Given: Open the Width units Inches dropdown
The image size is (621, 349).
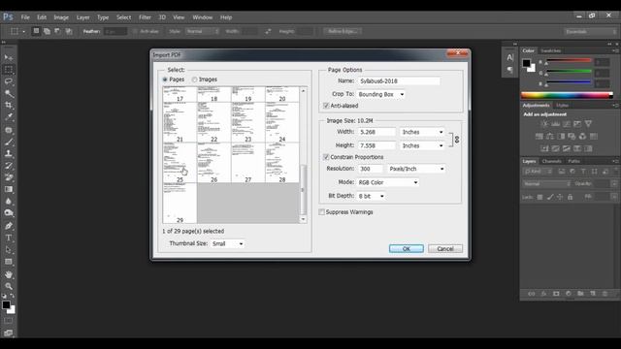Looking at the screenshot, I should click(422, 132).
